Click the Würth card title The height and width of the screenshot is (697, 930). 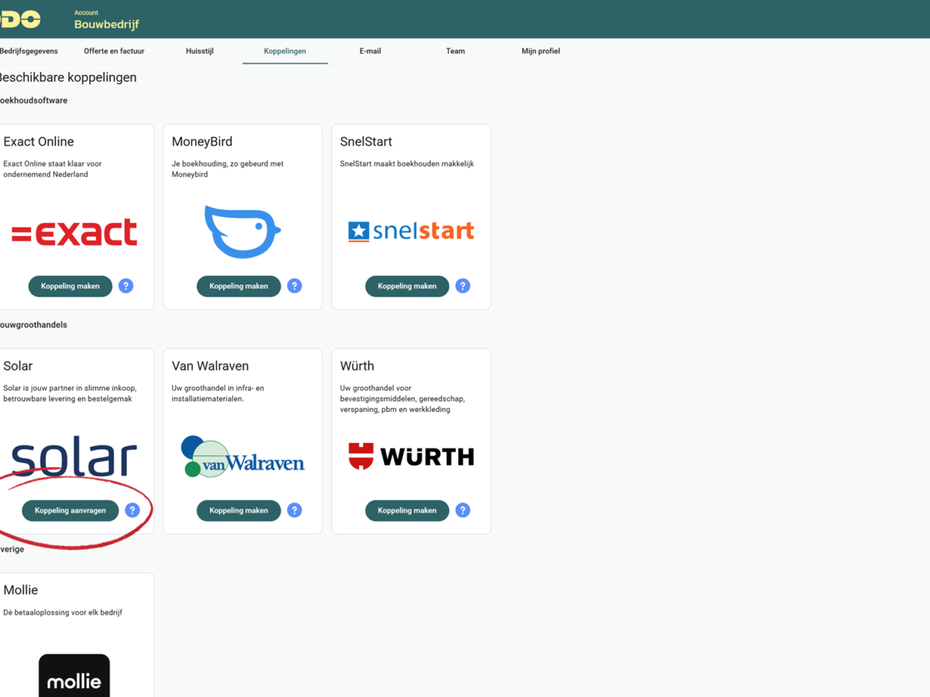(357, 366)
